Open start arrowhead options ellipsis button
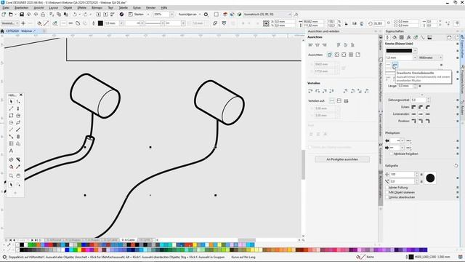 click(408, 140)
